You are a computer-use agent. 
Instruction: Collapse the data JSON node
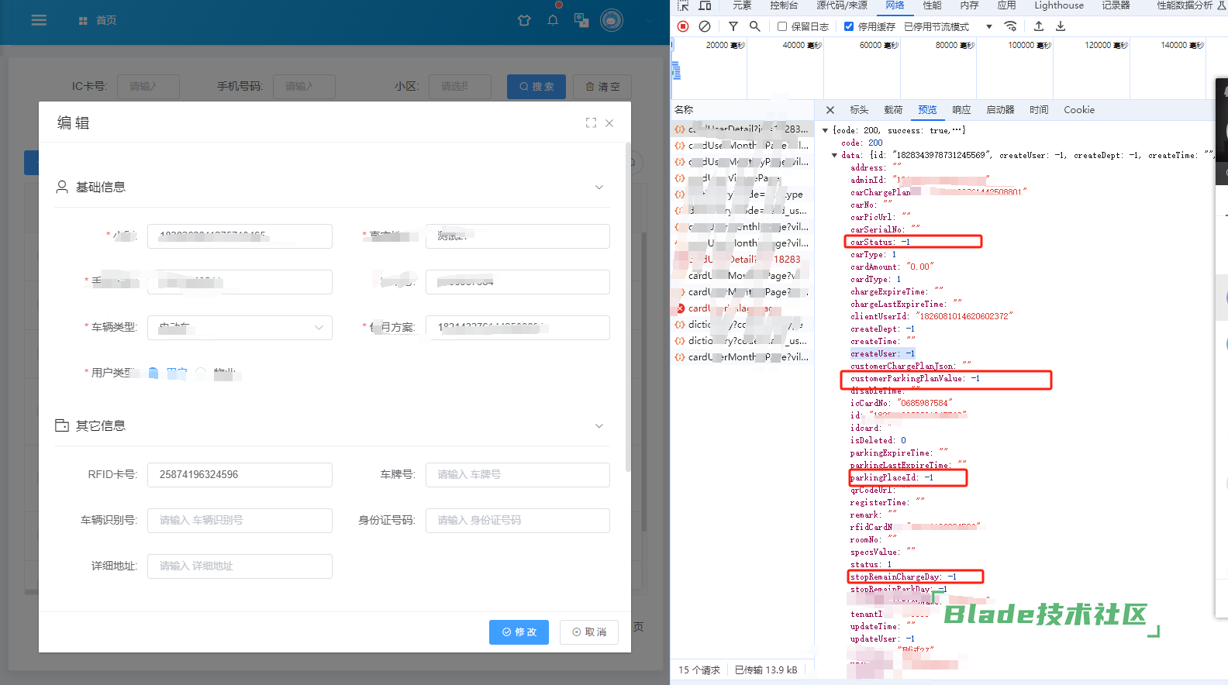tap(834, 155)
